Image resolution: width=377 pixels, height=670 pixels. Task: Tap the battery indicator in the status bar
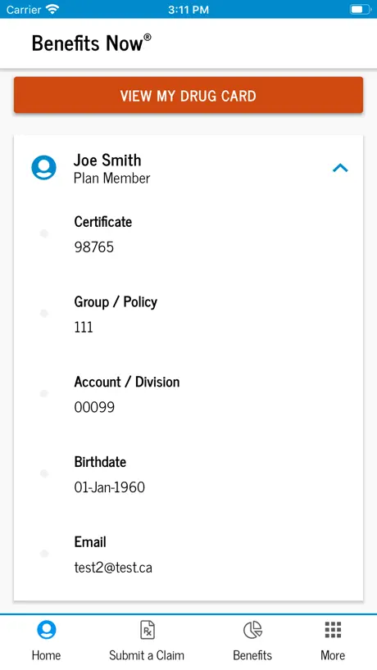(x=360, y=9)
